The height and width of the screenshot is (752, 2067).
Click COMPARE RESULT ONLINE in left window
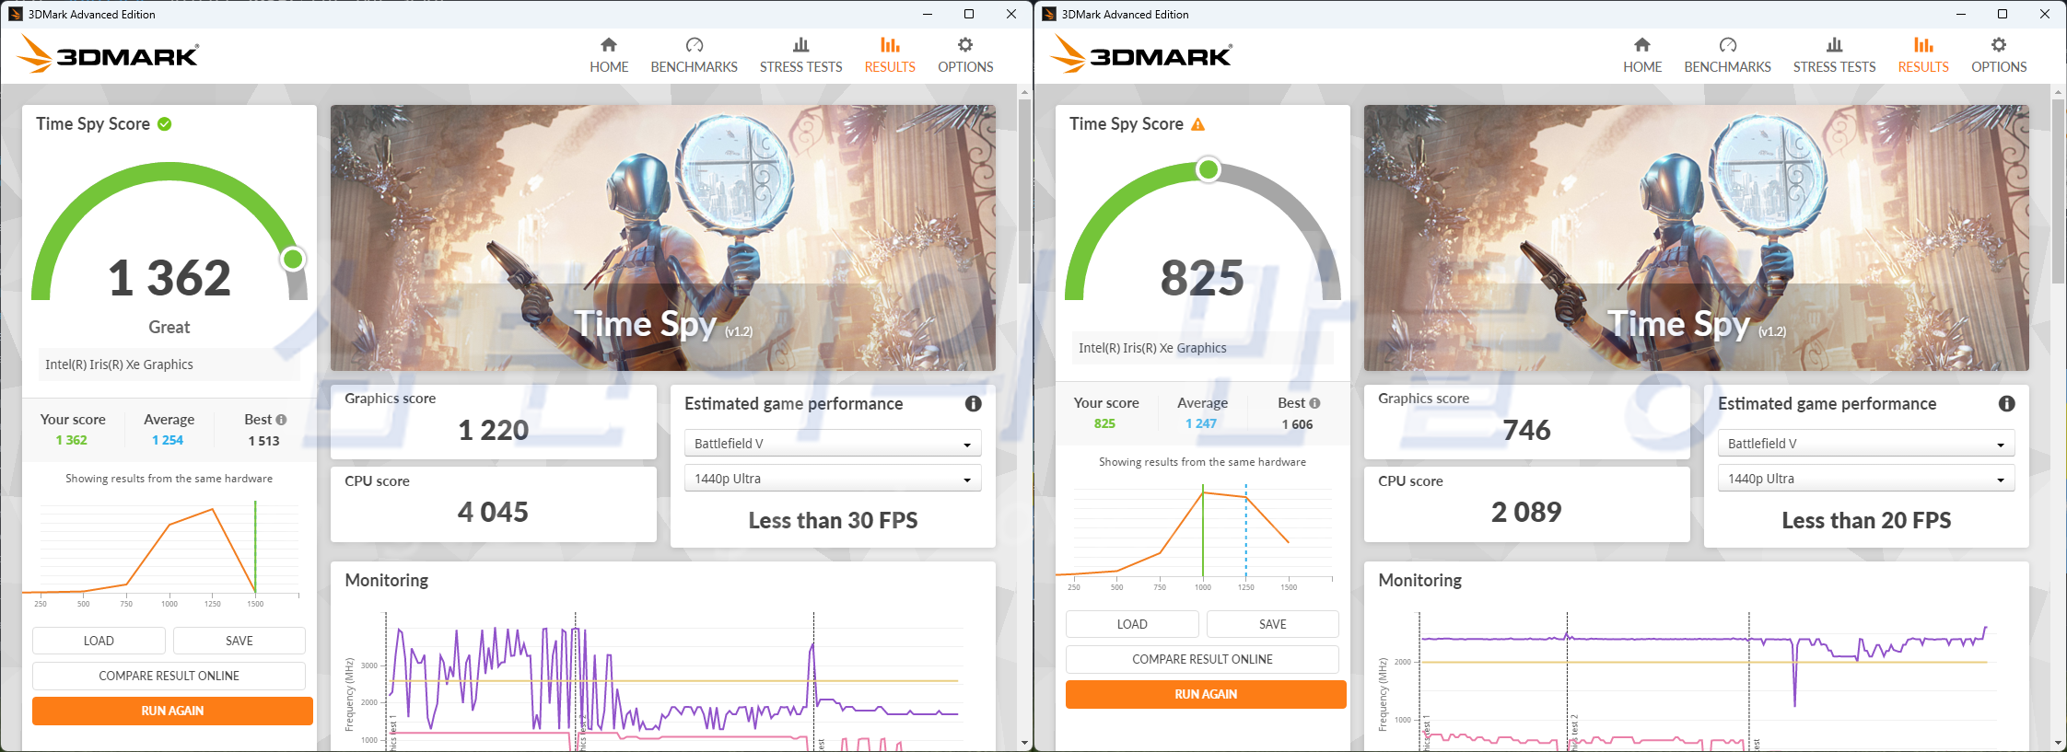click(x=169, y=676)
